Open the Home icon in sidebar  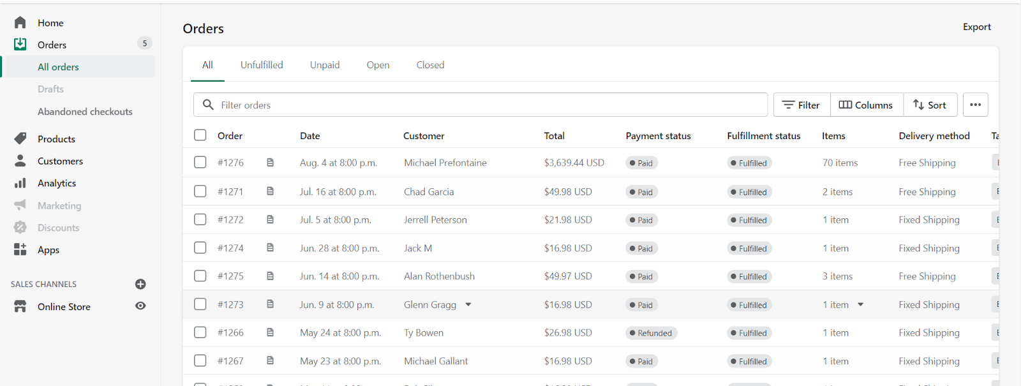20,23
